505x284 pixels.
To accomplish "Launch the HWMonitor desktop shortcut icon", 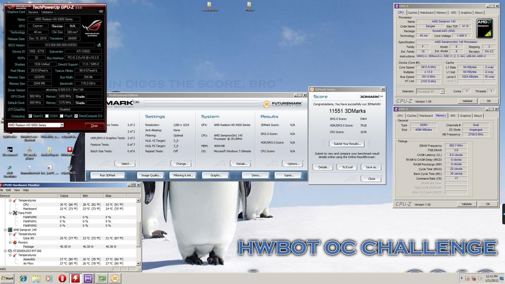I will [70, 151].
